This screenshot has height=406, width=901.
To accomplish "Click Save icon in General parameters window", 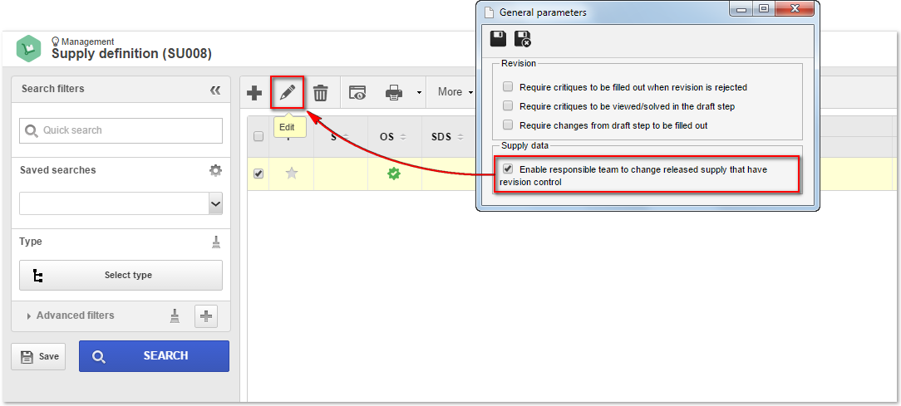I will pos(498,38).
